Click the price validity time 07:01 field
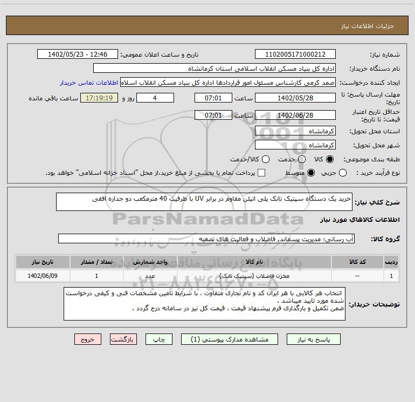Image resolution: width=415 pixels, height=402 pixels. 213,115
